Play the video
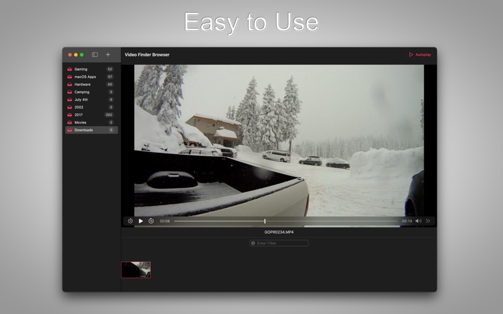 click(140, 221)
